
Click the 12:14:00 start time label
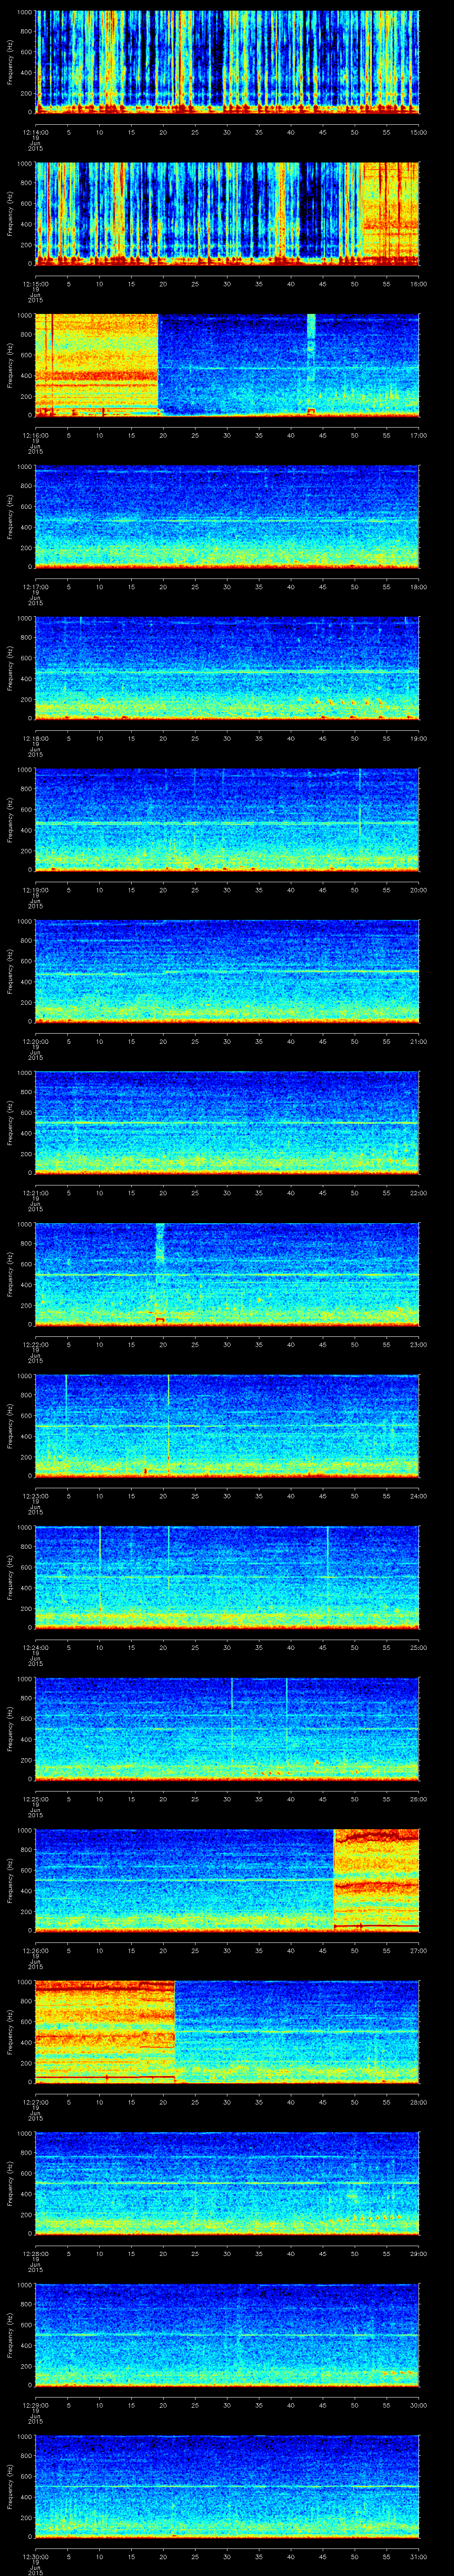(35, 132)
